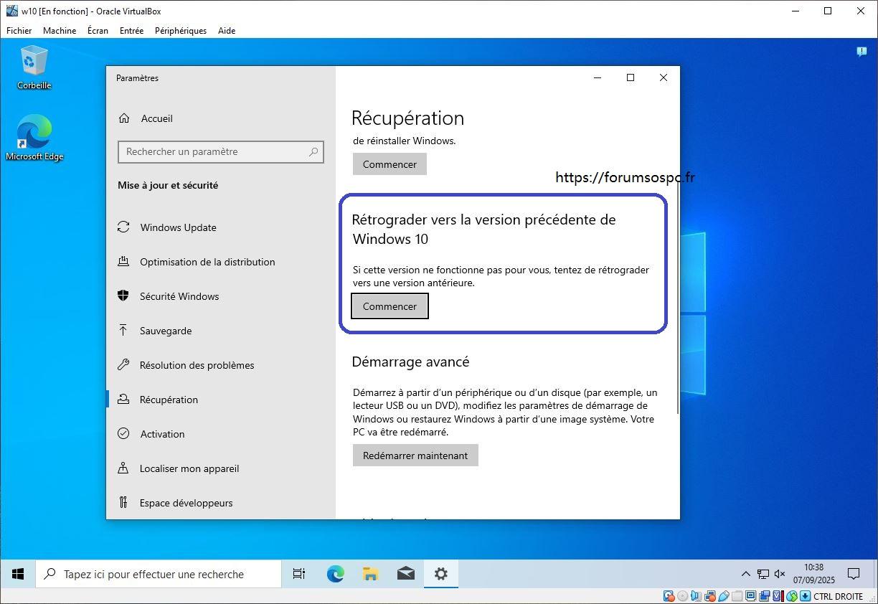Select Espace développeurs in the sidebar
878x604 pixels.
pyautogui.click(x=221, y=503)
